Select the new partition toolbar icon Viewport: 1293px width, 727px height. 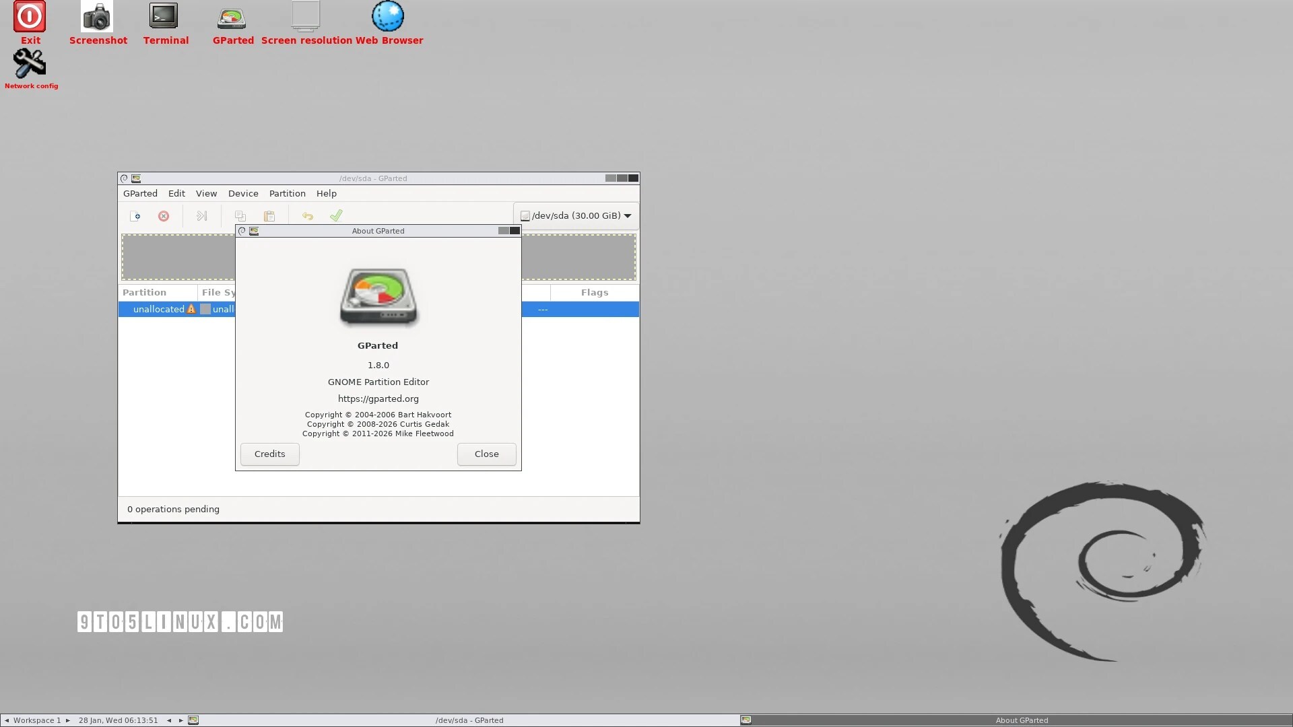(136, 215)
